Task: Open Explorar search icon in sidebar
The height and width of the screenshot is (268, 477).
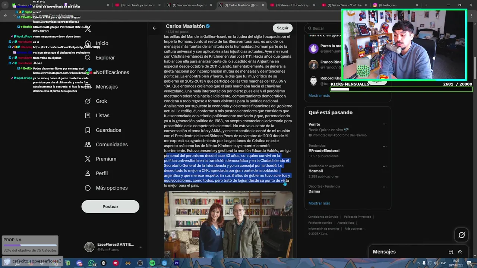Action: (88, 58)
